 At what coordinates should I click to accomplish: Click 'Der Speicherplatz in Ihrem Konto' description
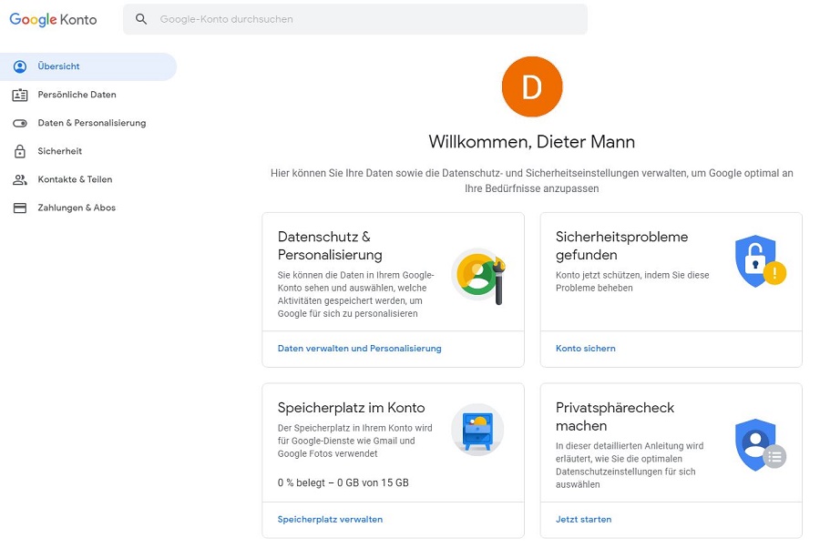click(x=355, y=441)
